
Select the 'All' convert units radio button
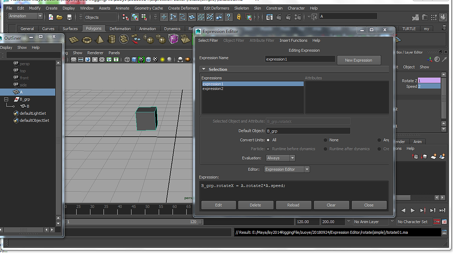coord(268,140)
